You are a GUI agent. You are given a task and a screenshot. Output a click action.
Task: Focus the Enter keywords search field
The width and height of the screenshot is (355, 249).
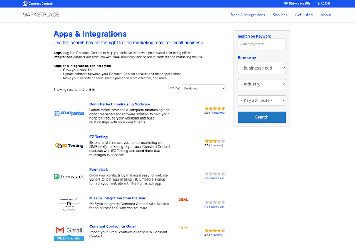(262, 44)
